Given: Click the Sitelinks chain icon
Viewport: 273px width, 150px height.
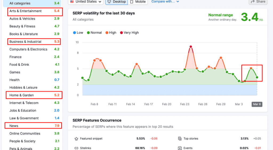Looking at the screenshot, I should click(76, 148).
